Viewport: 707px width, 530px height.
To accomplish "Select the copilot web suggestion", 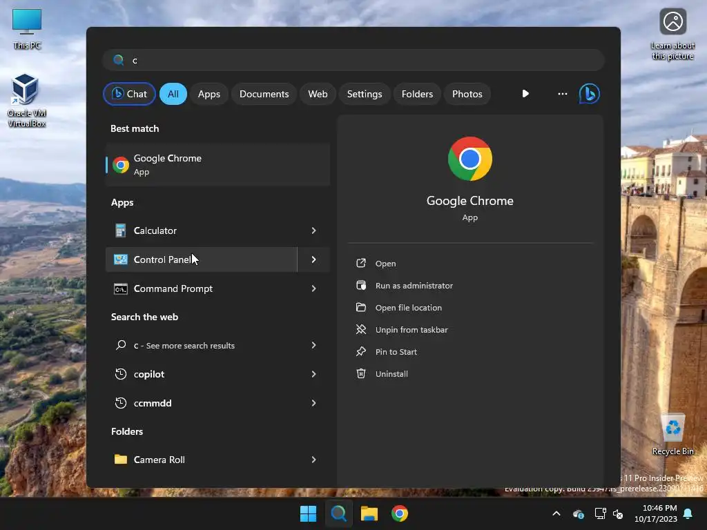I will (201, 374).
